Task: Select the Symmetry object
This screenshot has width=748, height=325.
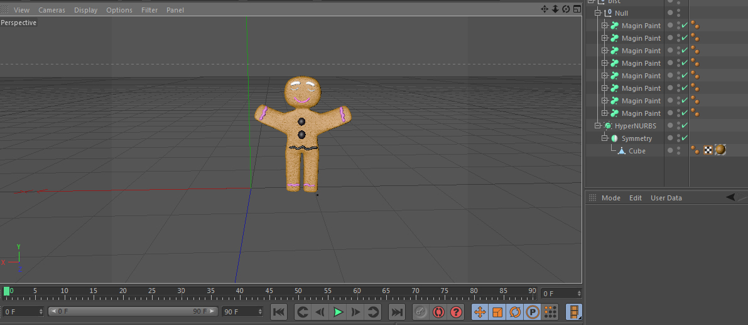Action: [x=636, y=138]
